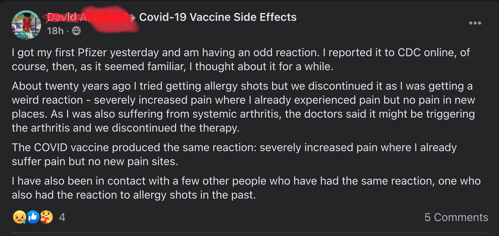Click the blue thumbs-up like reaction icon
499x236 pixels.
click(33, 217)
